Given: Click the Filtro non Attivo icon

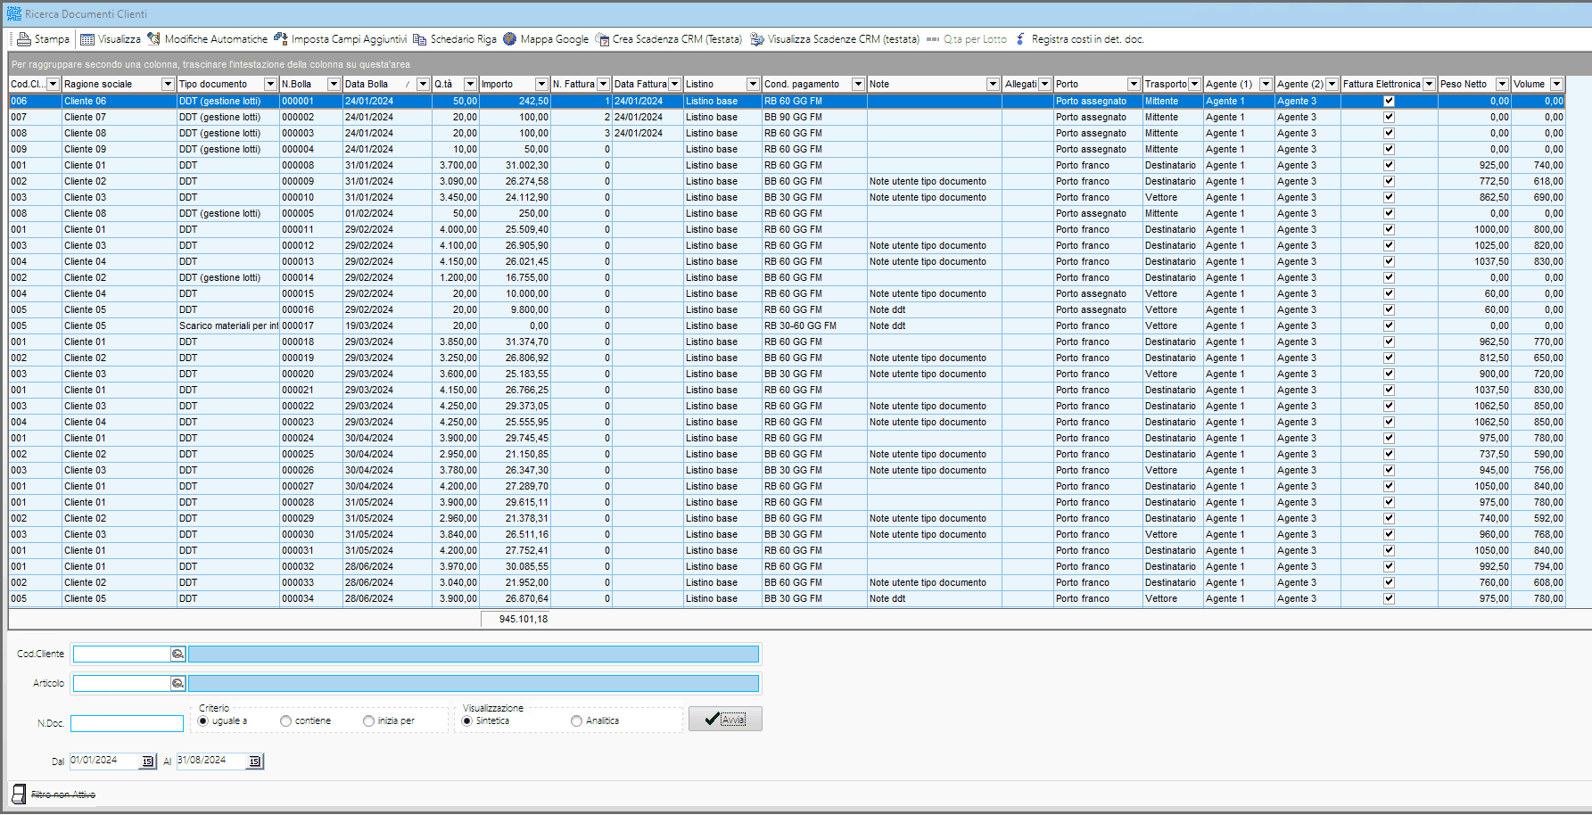Looking at the screenshot, I should [19, 794].
